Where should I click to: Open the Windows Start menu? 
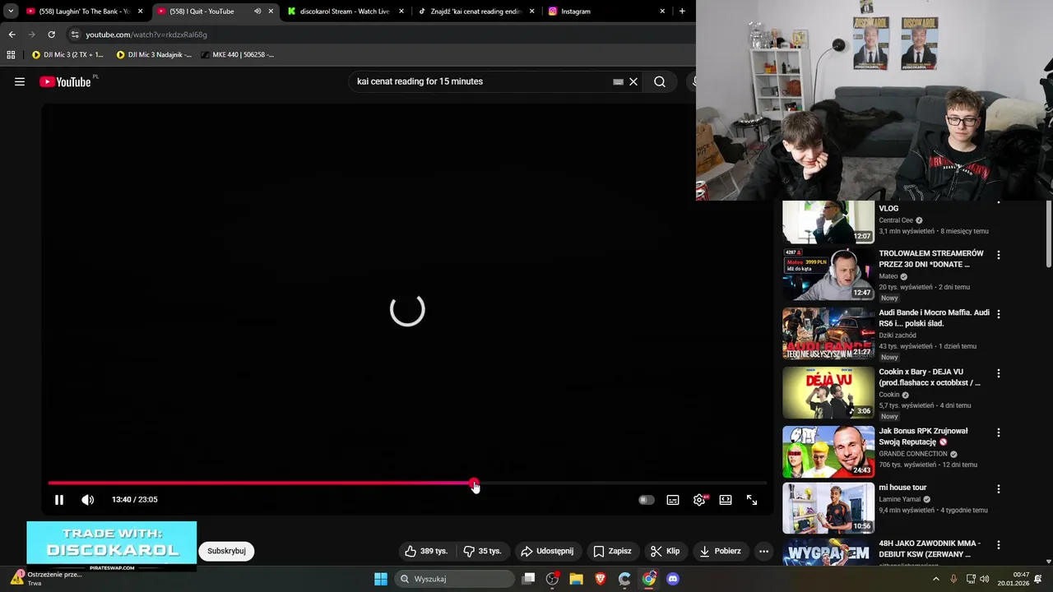coord(381,579)
